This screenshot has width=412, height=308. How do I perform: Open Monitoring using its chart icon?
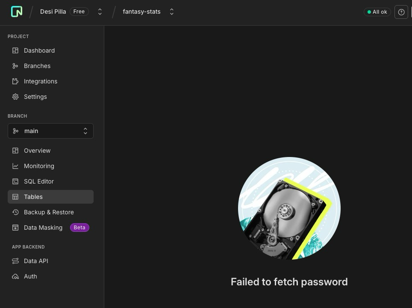pyautogui.click(x=16, y=166)
